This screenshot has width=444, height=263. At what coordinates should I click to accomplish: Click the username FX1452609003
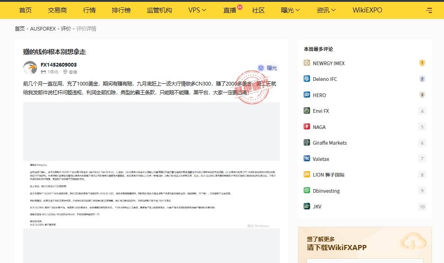58,65
